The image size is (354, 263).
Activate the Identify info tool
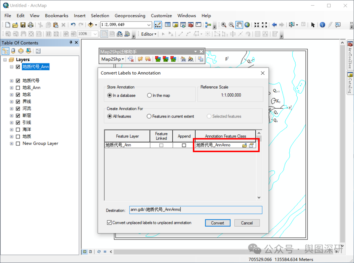(322, 25)
